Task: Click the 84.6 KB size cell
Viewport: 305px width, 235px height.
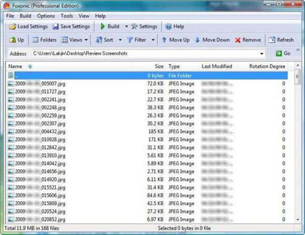Action: pos(155,195)
